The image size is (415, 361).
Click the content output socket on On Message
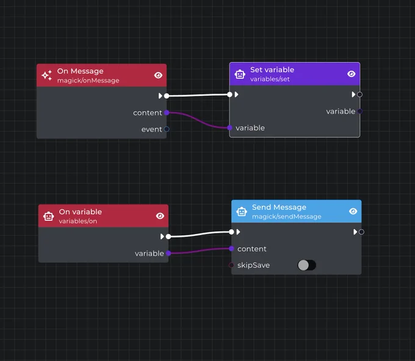coord(167,113)
